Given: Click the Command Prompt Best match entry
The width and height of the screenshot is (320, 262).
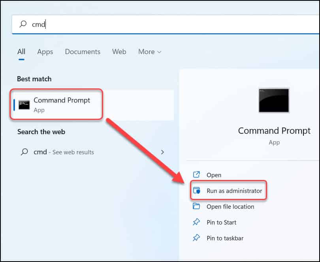Looking at the screenshot, I should tap(59, 105).
